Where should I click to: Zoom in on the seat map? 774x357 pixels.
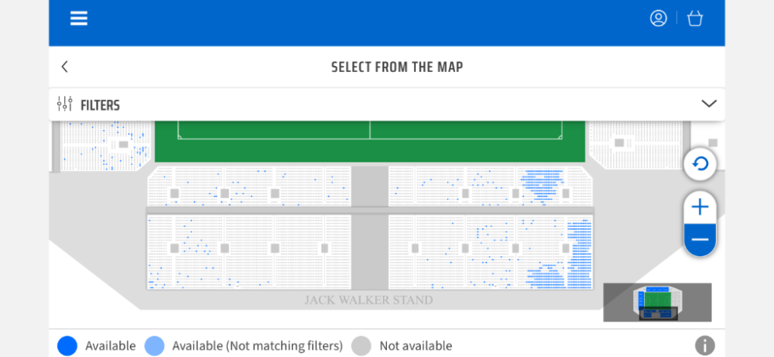(x=700, y=207)
